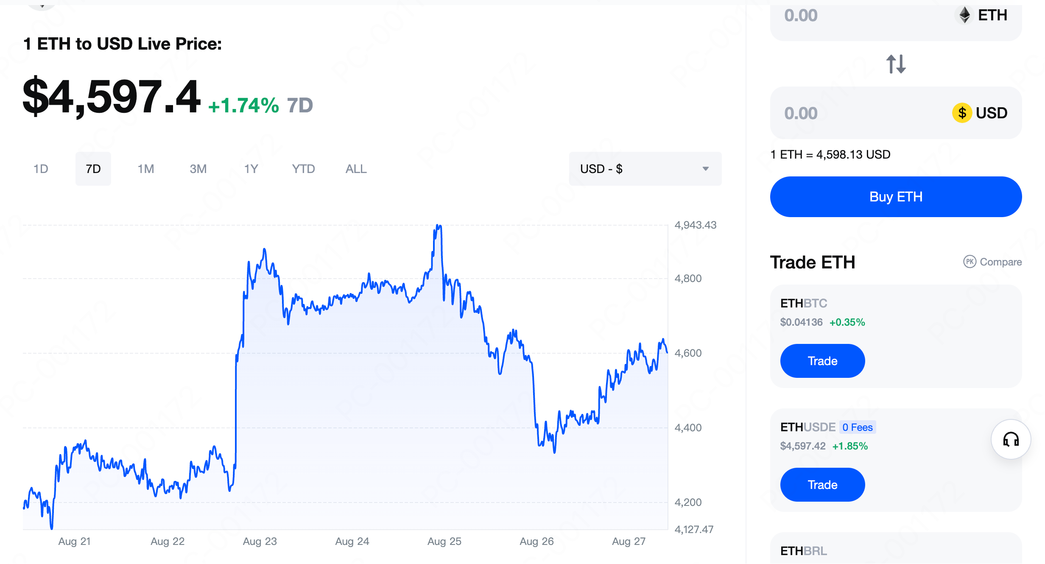Click the headset support chat icon

[1011, 439]
